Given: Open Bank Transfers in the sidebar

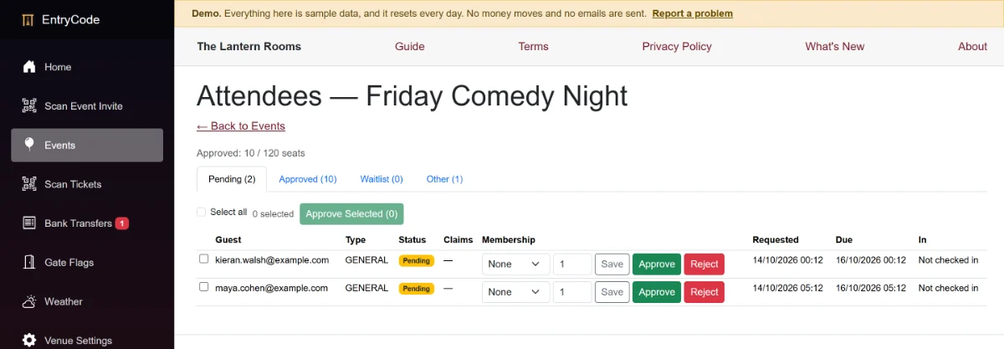Looking at the screenshot, I should click(87, 223).
